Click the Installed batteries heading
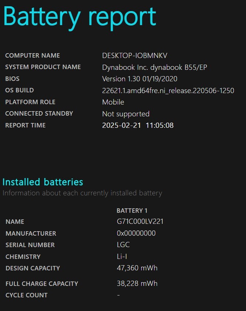The width and height of the screenshot is (246, 311). pos(43,182)
